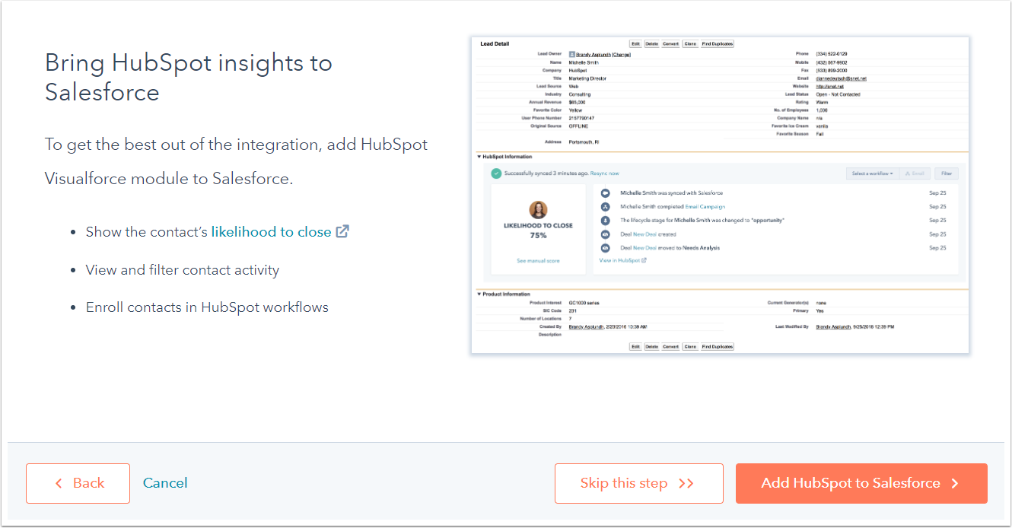Click the Filter button in HubSpot Information
Viewport: 1012px width, 528px height.
coord(947,173)
